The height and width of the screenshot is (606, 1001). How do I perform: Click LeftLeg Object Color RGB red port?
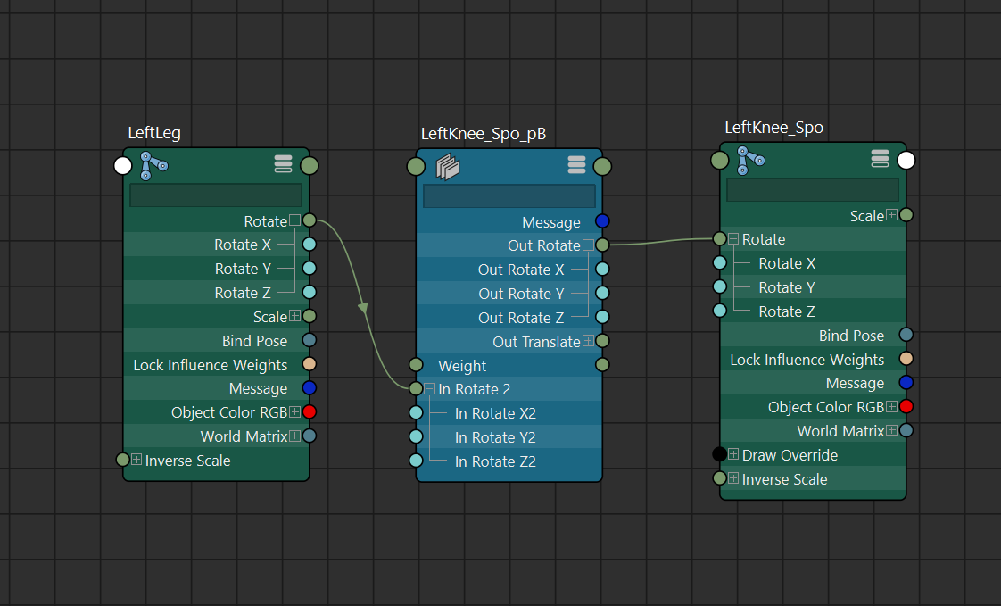(x=309, y=412)
